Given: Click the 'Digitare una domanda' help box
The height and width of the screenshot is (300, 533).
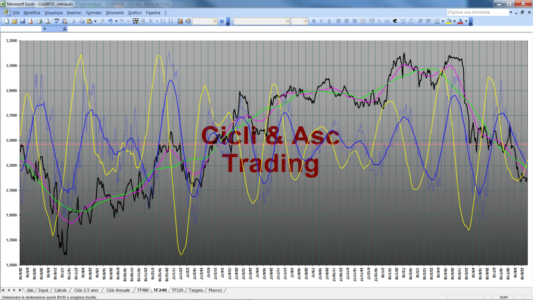Looking at the screenshot, I should [x=477, y=12].
